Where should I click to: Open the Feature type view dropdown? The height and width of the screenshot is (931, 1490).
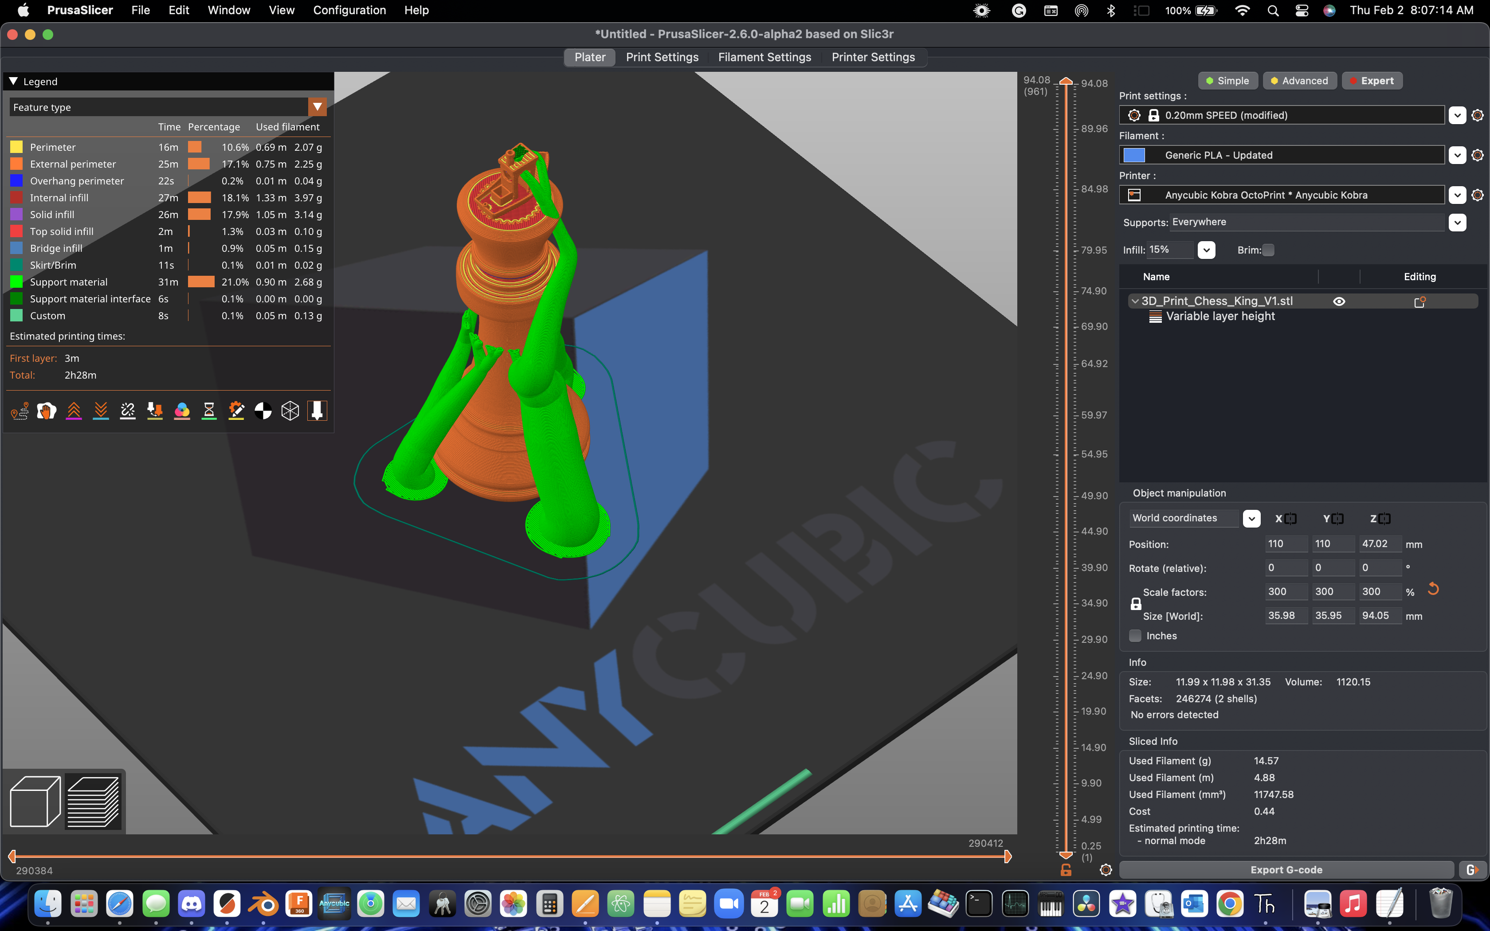pyautogui.click(x=317, y=107)
